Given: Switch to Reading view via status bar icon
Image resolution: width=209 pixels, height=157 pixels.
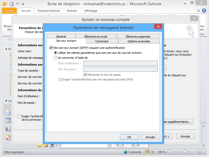Looking at the screenshot, I should 153,152.
